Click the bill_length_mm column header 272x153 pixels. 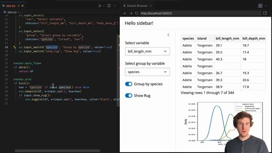click(x=227, y=39)
